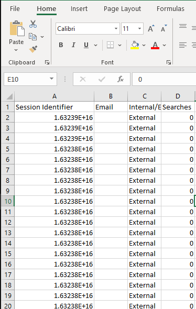Viewport: 196px width, 309px height.
Task: Toggle Bold formatting
Action: tap(61, 45)
